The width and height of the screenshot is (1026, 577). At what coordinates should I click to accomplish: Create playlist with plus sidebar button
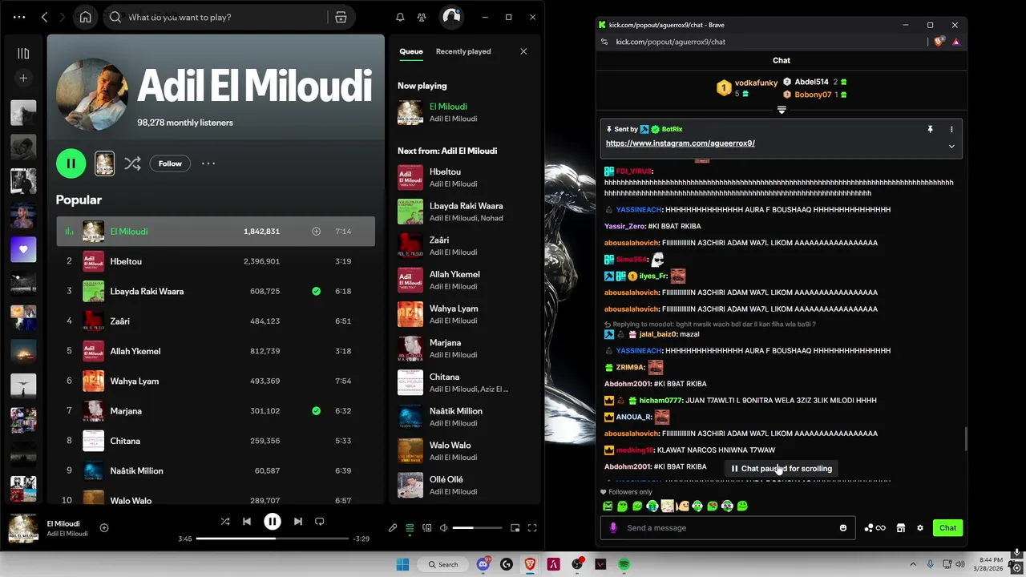[23, 78]
